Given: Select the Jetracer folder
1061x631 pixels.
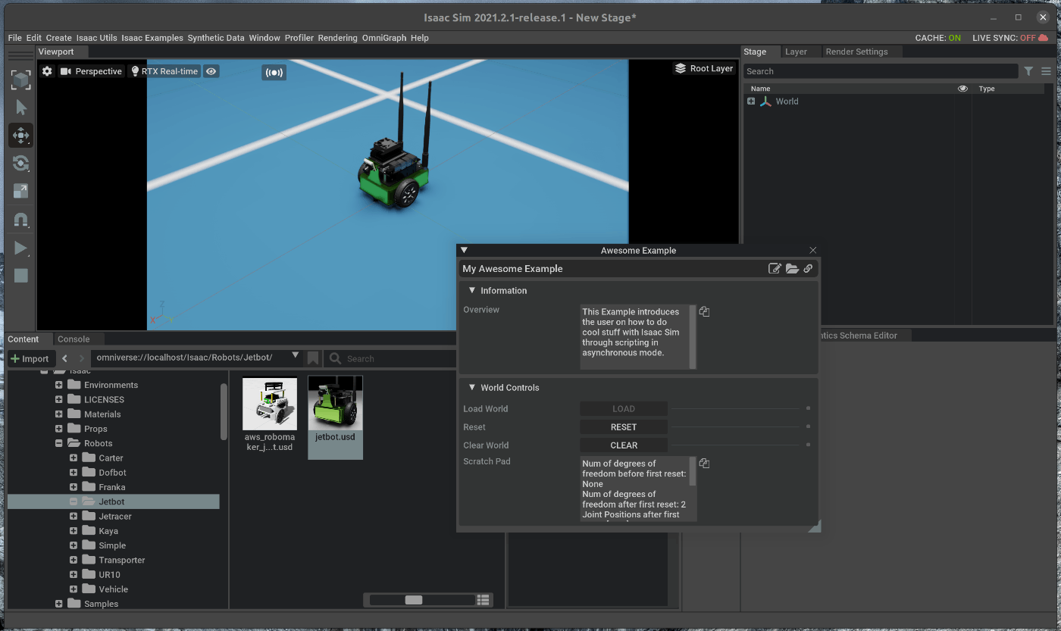Looking at the screenshot, I should pos(115,516).
